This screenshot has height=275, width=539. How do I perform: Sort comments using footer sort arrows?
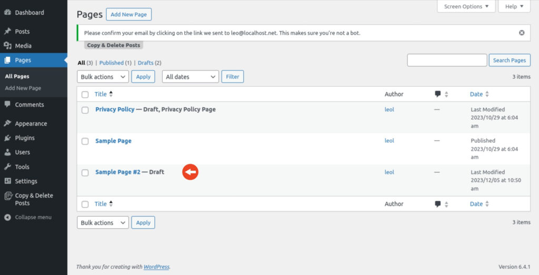pos(446,204)
